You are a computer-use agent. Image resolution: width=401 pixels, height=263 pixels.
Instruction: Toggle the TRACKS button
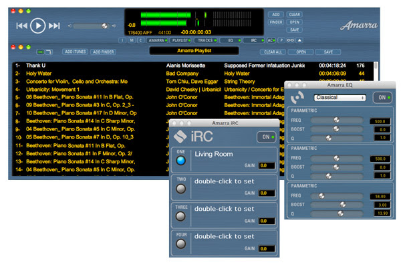[206, 40]
